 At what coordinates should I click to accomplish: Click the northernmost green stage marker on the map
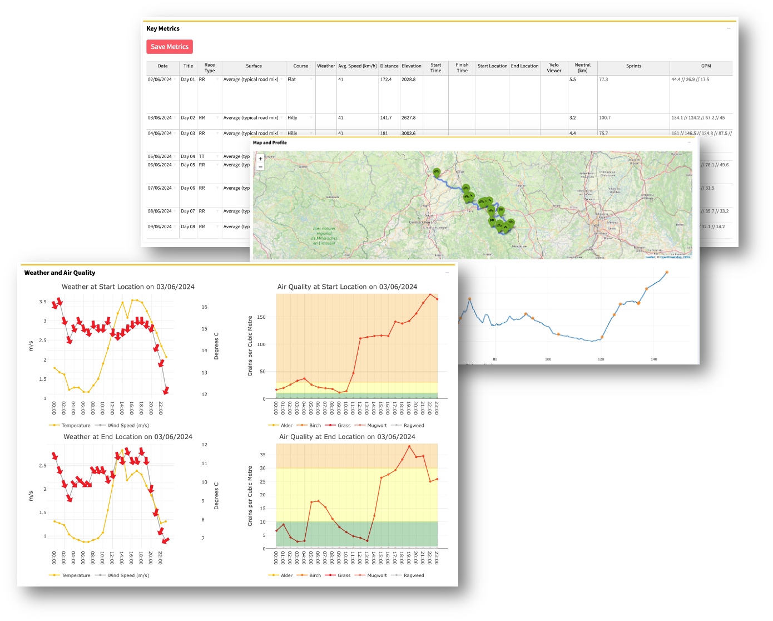pyautogui.click(x=436, y=171)
